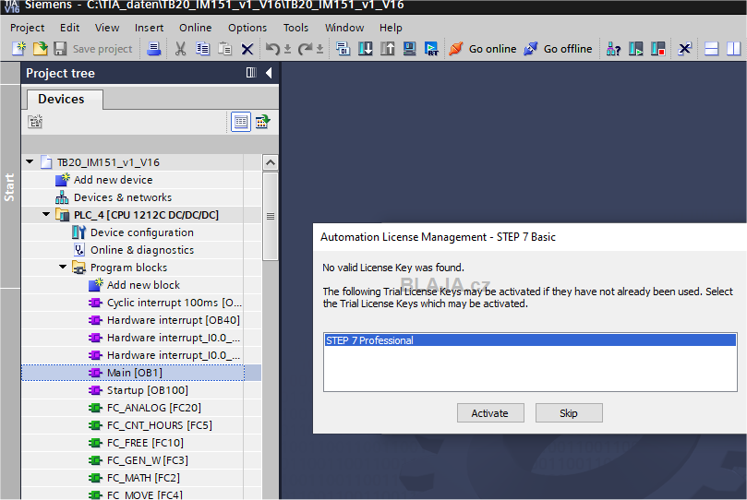Open the Project menu
This screenshot has width=747, height=500.
pyautogui.click(x=27, y=28)
